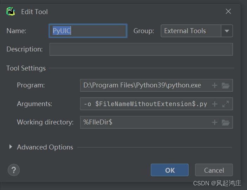Click the Name field containing PyUIC
This screenshot has height=190, width=247.
coord(88,31)
